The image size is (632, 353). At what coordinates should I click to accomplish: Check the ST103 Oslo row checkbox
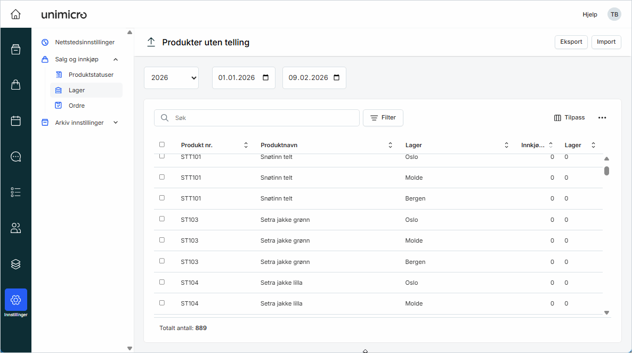point(162,219)
